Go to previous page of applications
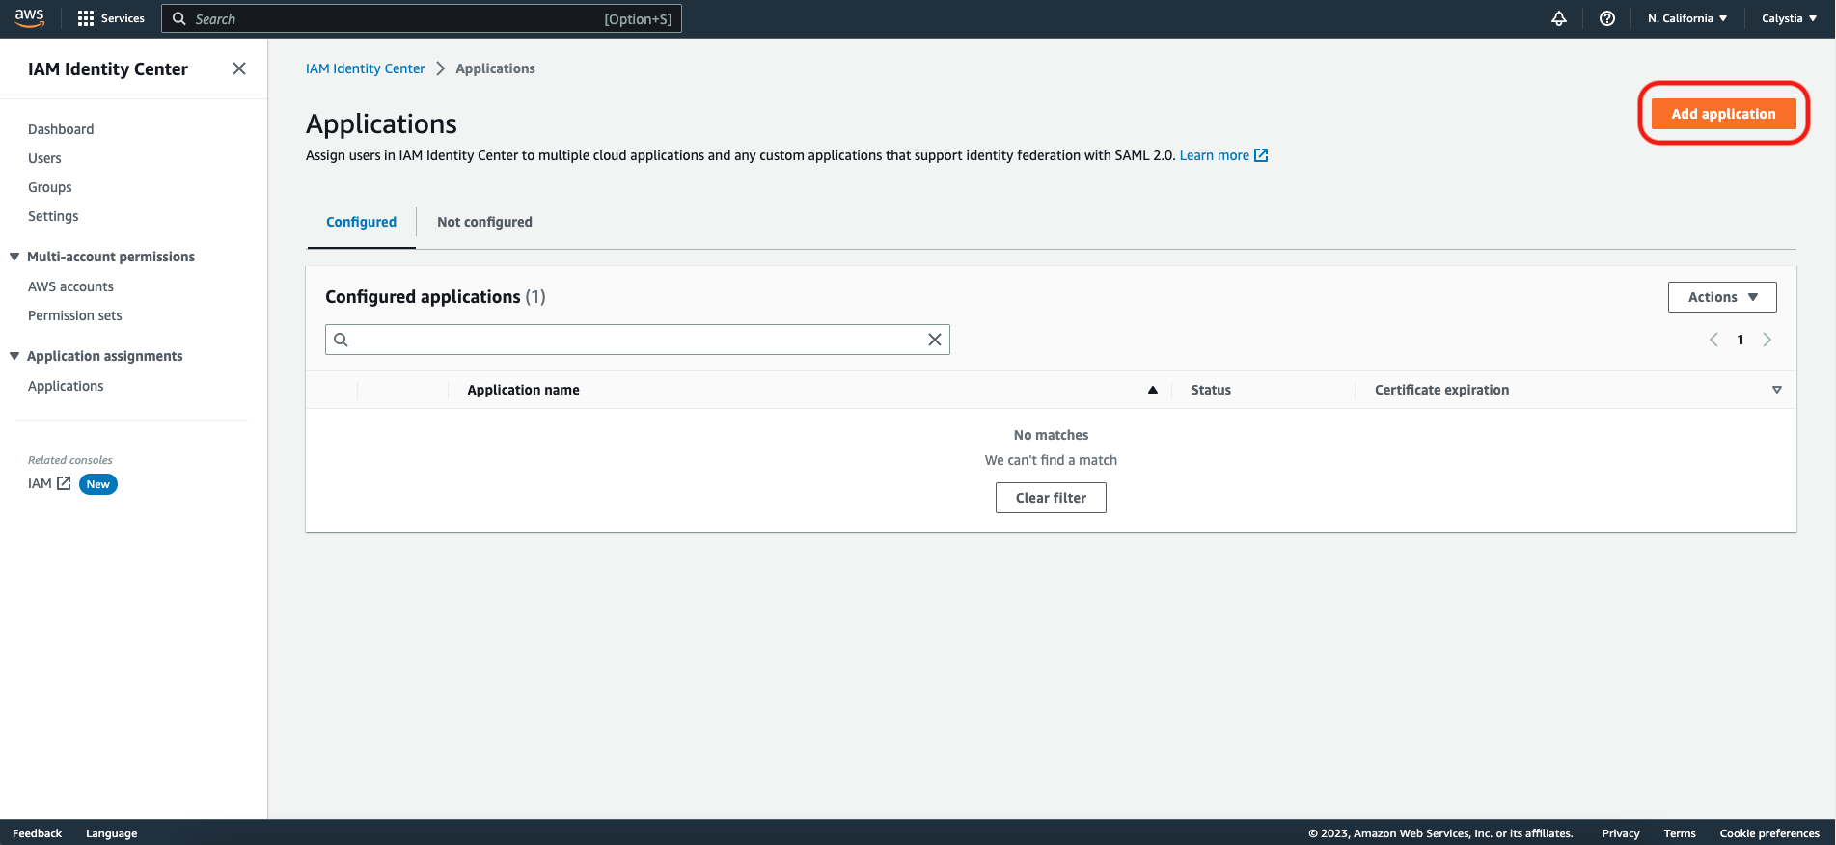1836x845 pixels. 1713,340
